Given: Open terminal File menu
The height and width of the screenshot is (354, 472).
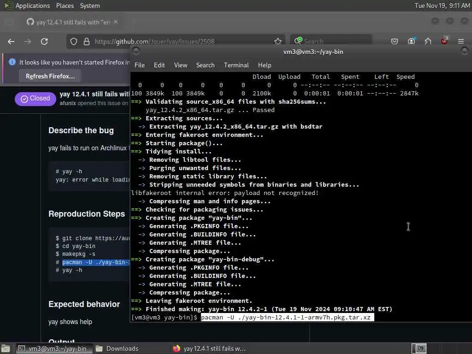Looking at the screenshot, I should point(139,65).
